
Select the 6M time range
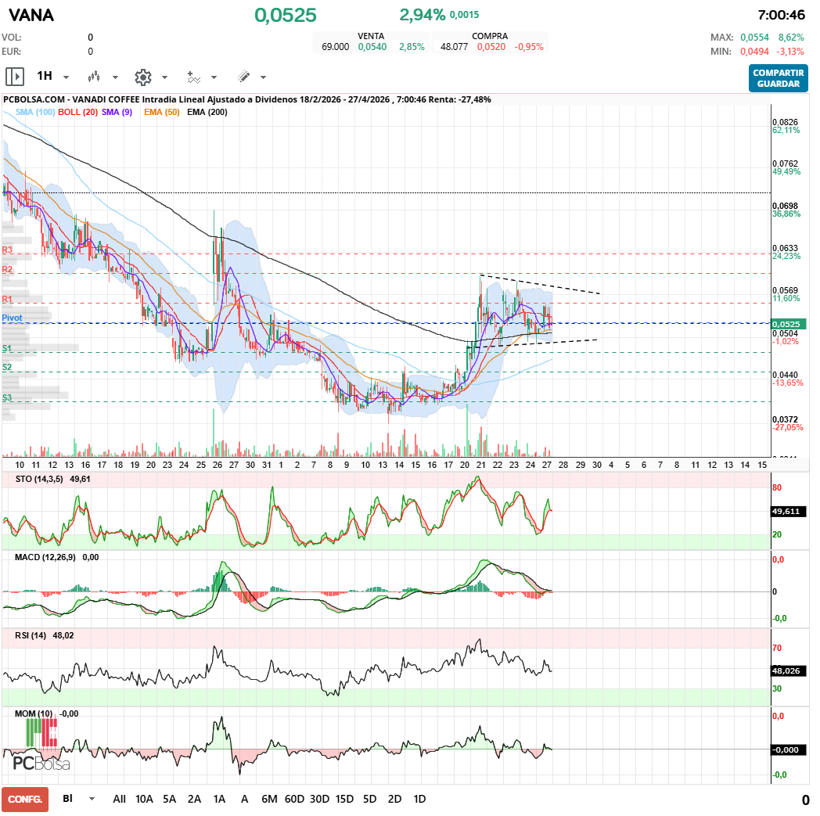[269, 799]
